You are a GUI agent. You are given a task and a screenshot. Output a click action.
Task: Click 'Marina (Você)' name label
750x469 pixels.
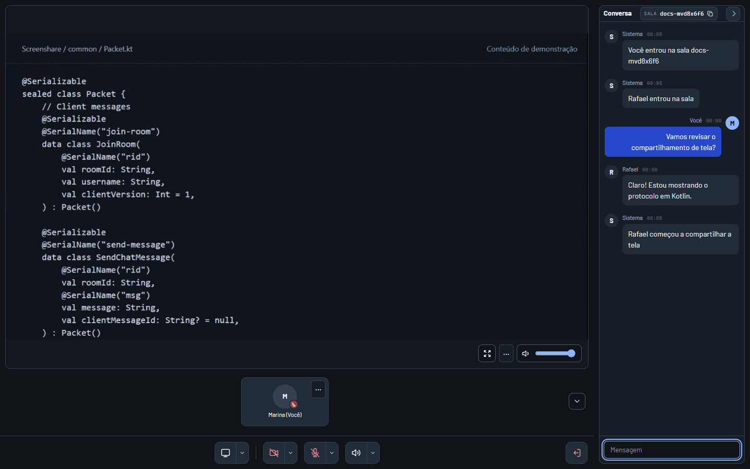(285, 415)
